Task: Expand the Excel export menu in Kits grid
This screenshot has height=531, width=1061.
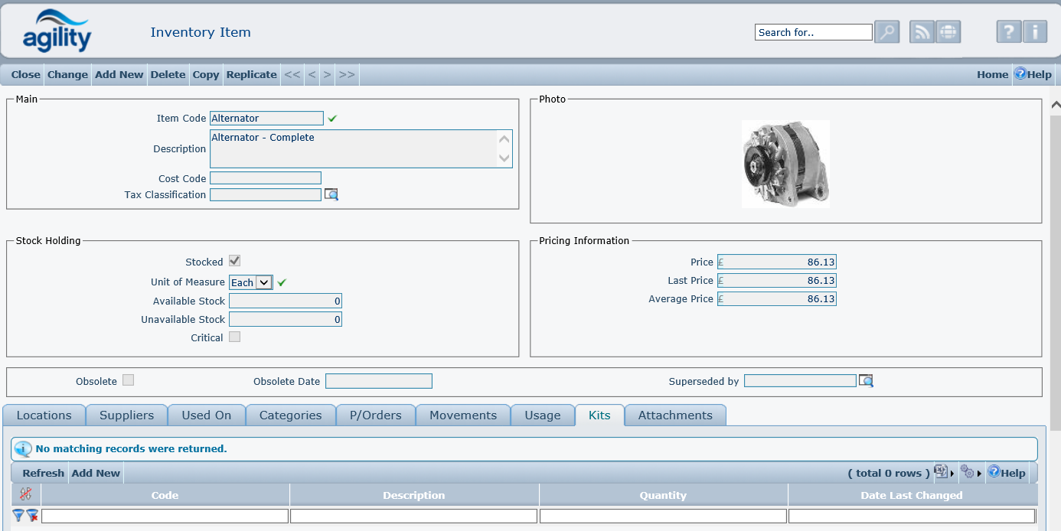Action: (x=943, y=473)
